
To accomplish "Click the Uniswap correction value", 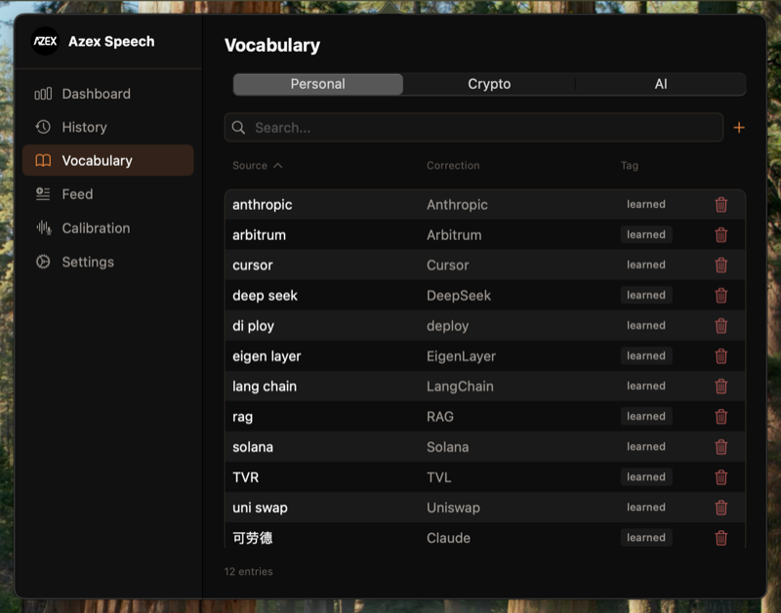I will [453, 508].
